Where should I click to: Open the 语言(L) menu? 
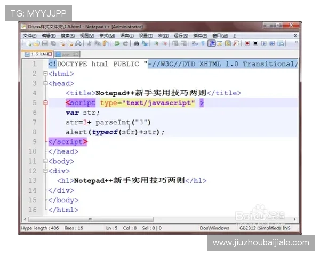pos(127,36)
